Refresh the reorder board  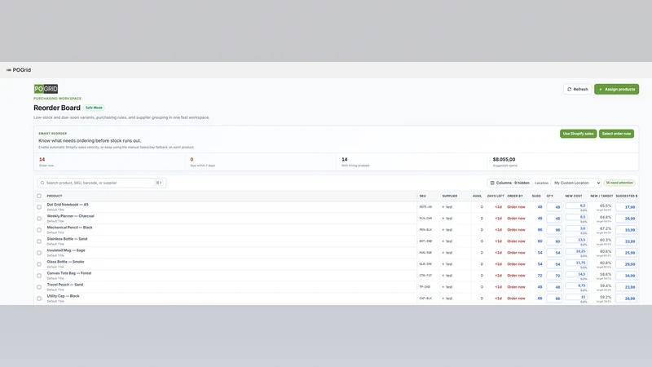click(578, 89)
